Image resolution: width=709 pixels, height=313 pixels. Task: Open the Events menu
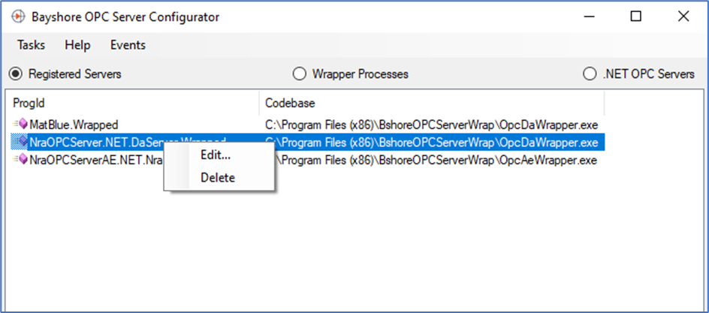click(128, 45)
